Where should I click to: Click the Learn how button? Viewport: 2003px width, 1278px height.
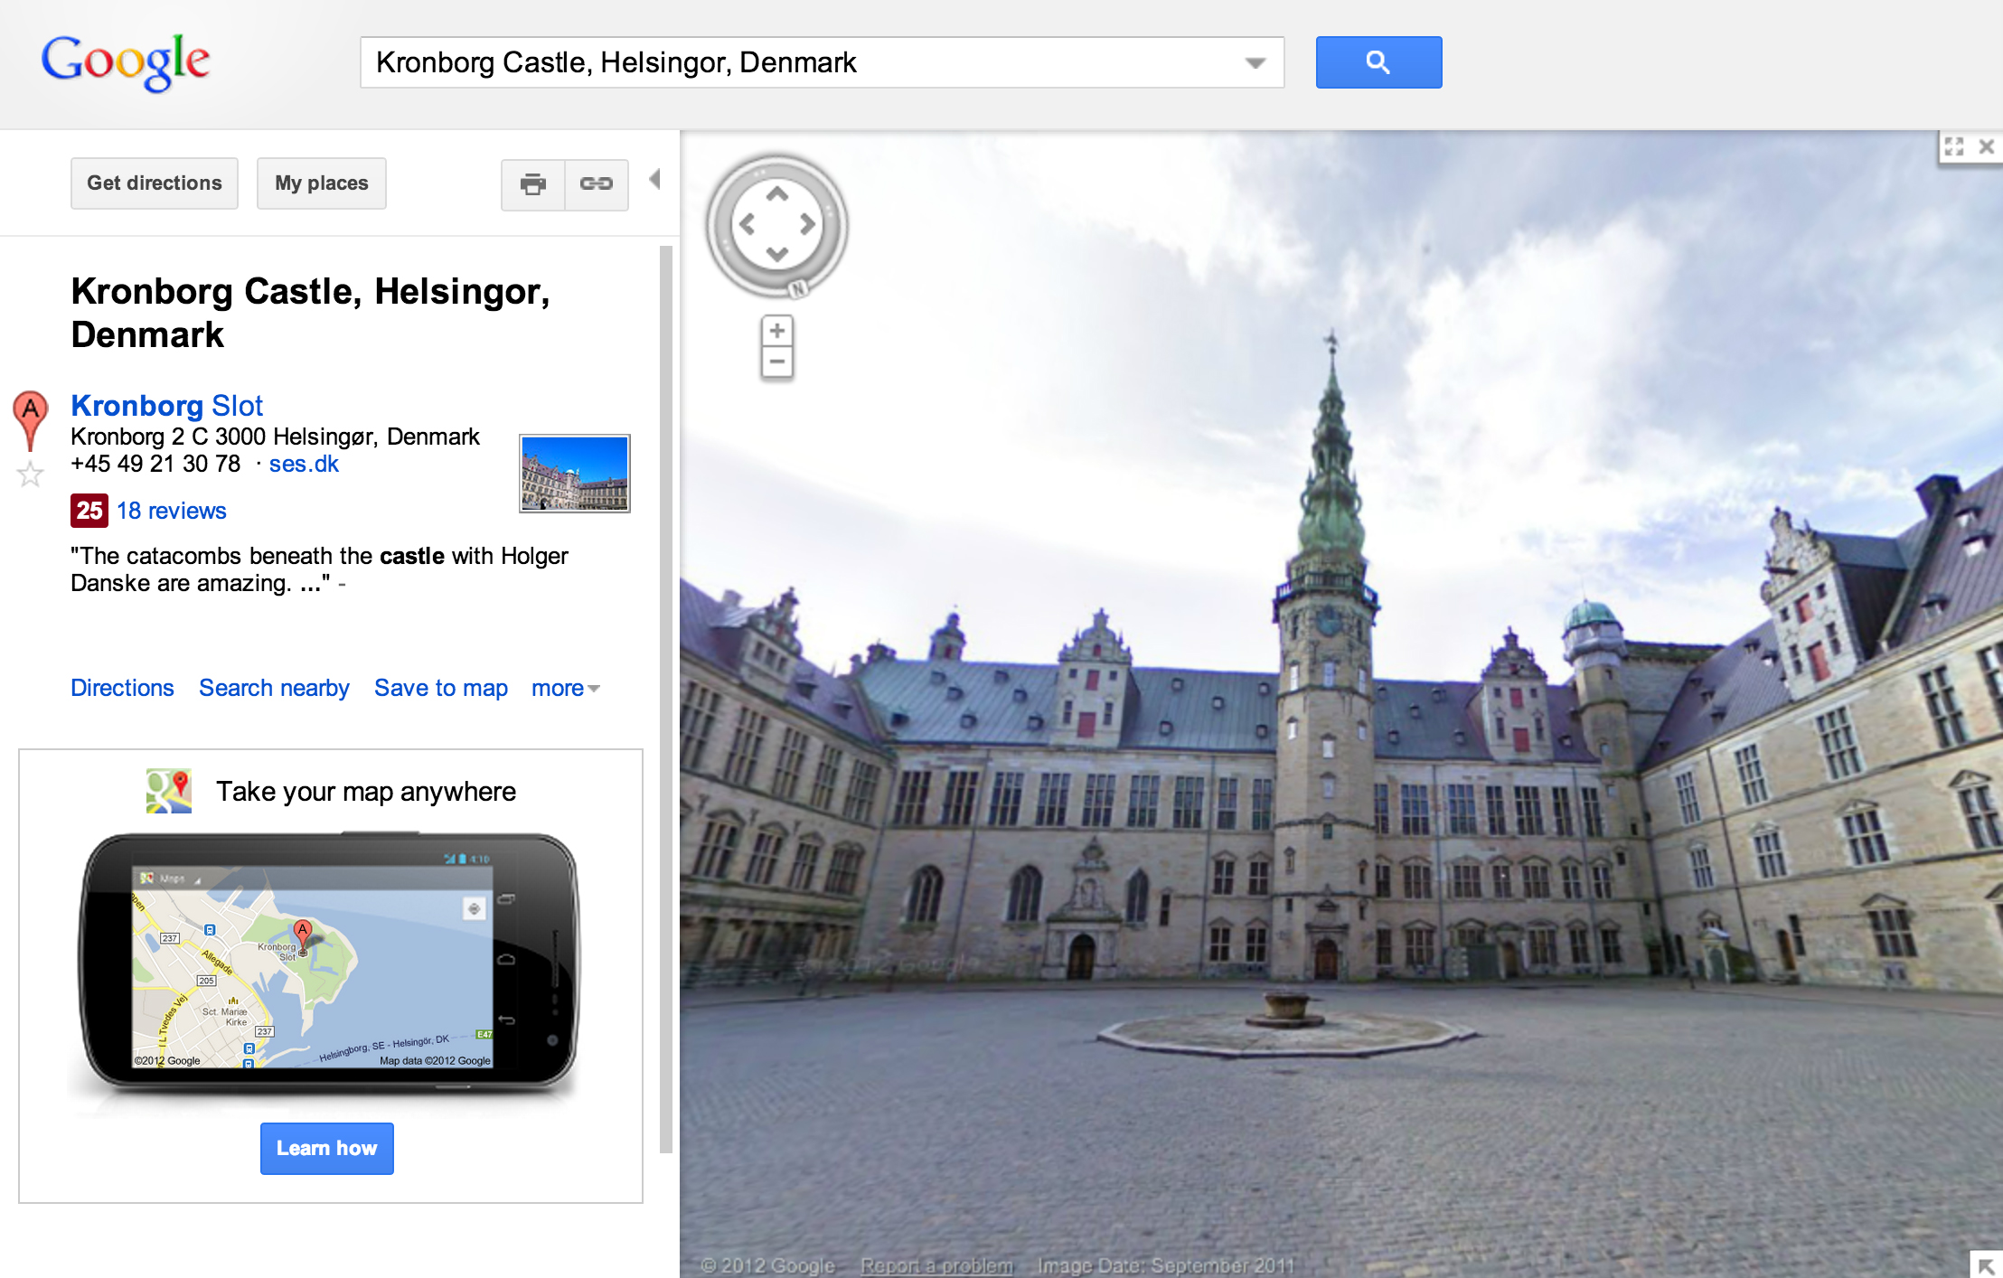pyautogui.click(x=326, y=1149)
